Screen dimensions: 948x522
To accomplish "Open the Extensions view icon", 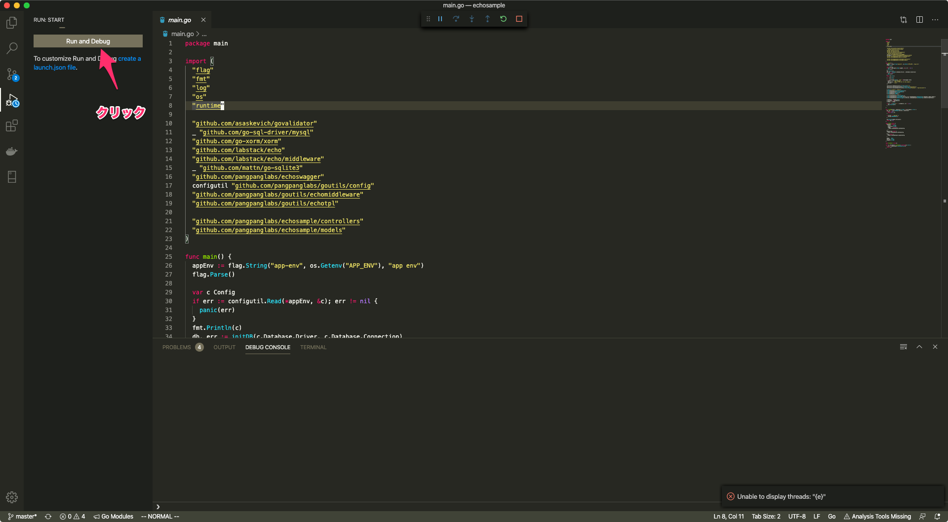I will 12,126.
